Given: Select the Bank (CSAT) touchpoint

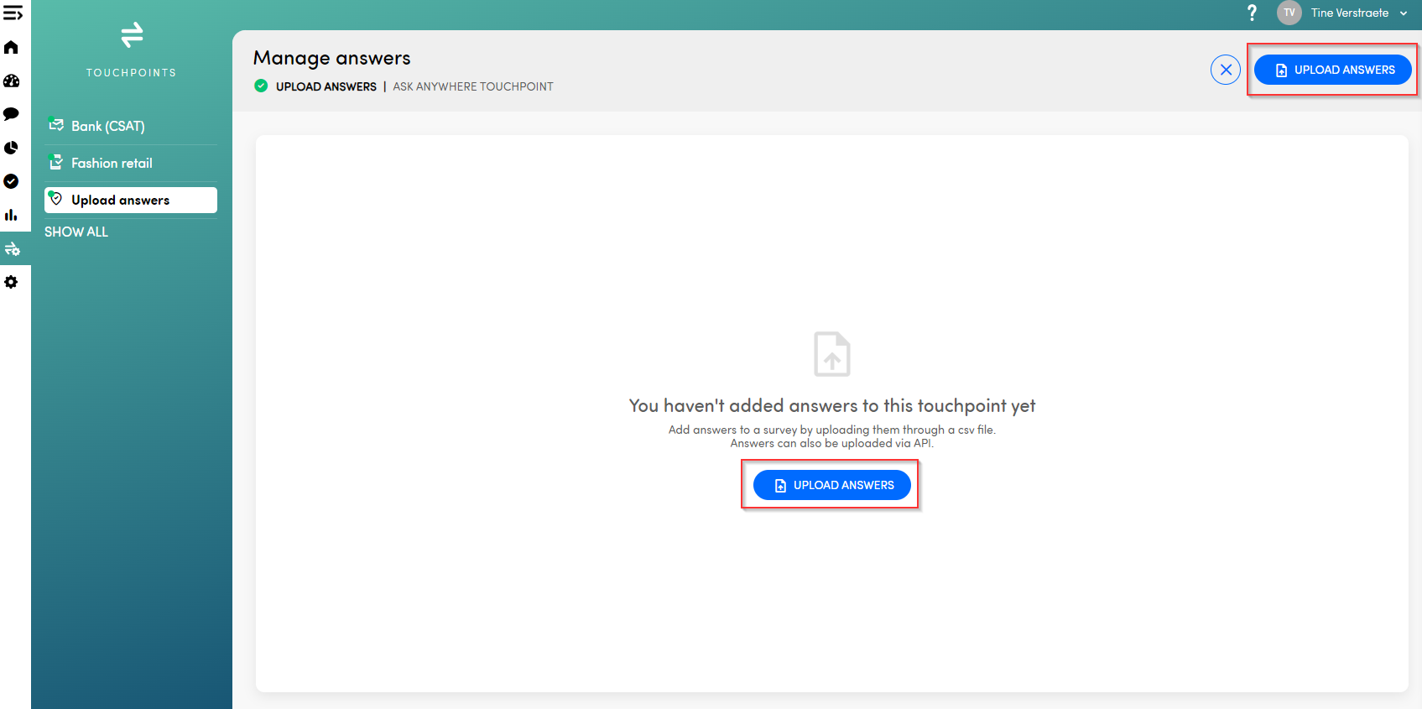Looking at the screenshot, I should 107,126.
